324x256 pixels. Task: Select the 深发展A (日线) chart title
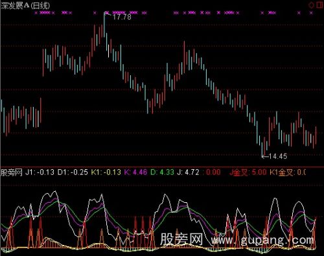(25, 5)
